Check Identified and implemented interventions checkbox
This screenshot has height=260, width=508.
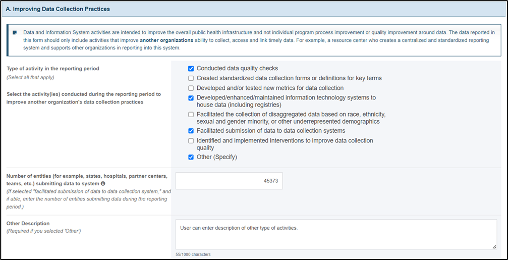[191, 141]
